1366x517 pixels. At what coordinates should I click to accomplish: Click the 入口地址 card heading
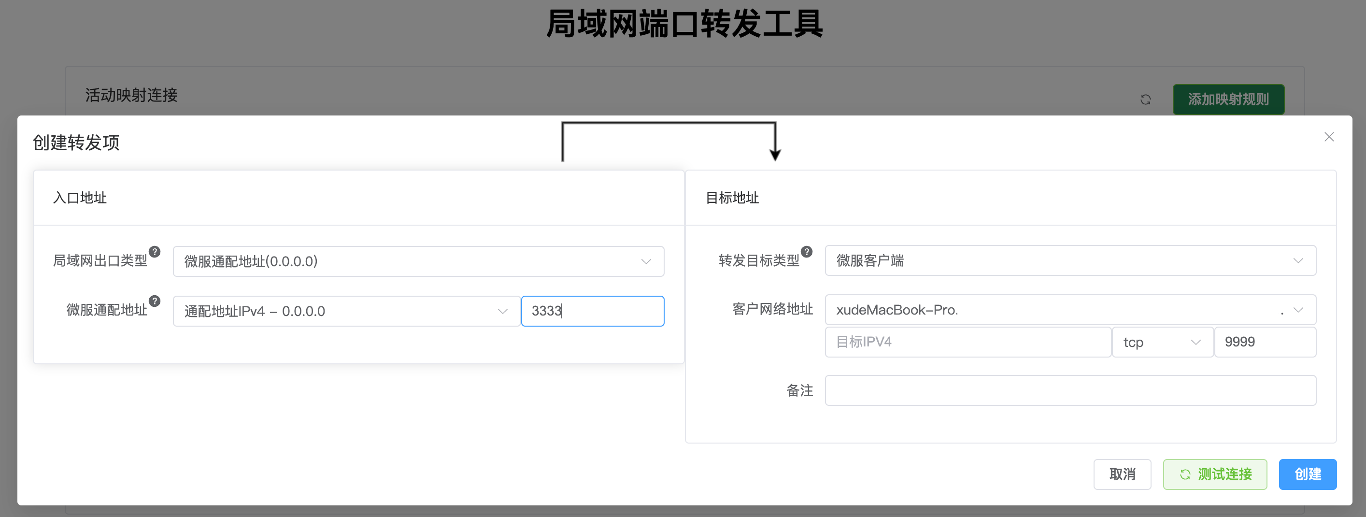click(x=80, y=198)
